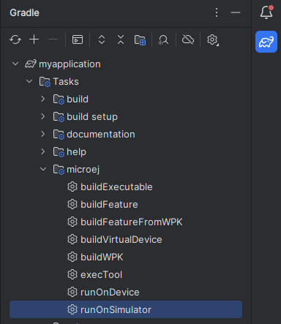Click the plus Link Gradle Project icon
281x324 pixels.
pyautogui.click(x=34, y=39)
